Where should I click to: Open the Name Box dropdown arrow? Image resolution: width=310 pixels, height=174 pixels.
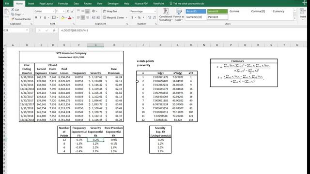(x=27, y=30)
